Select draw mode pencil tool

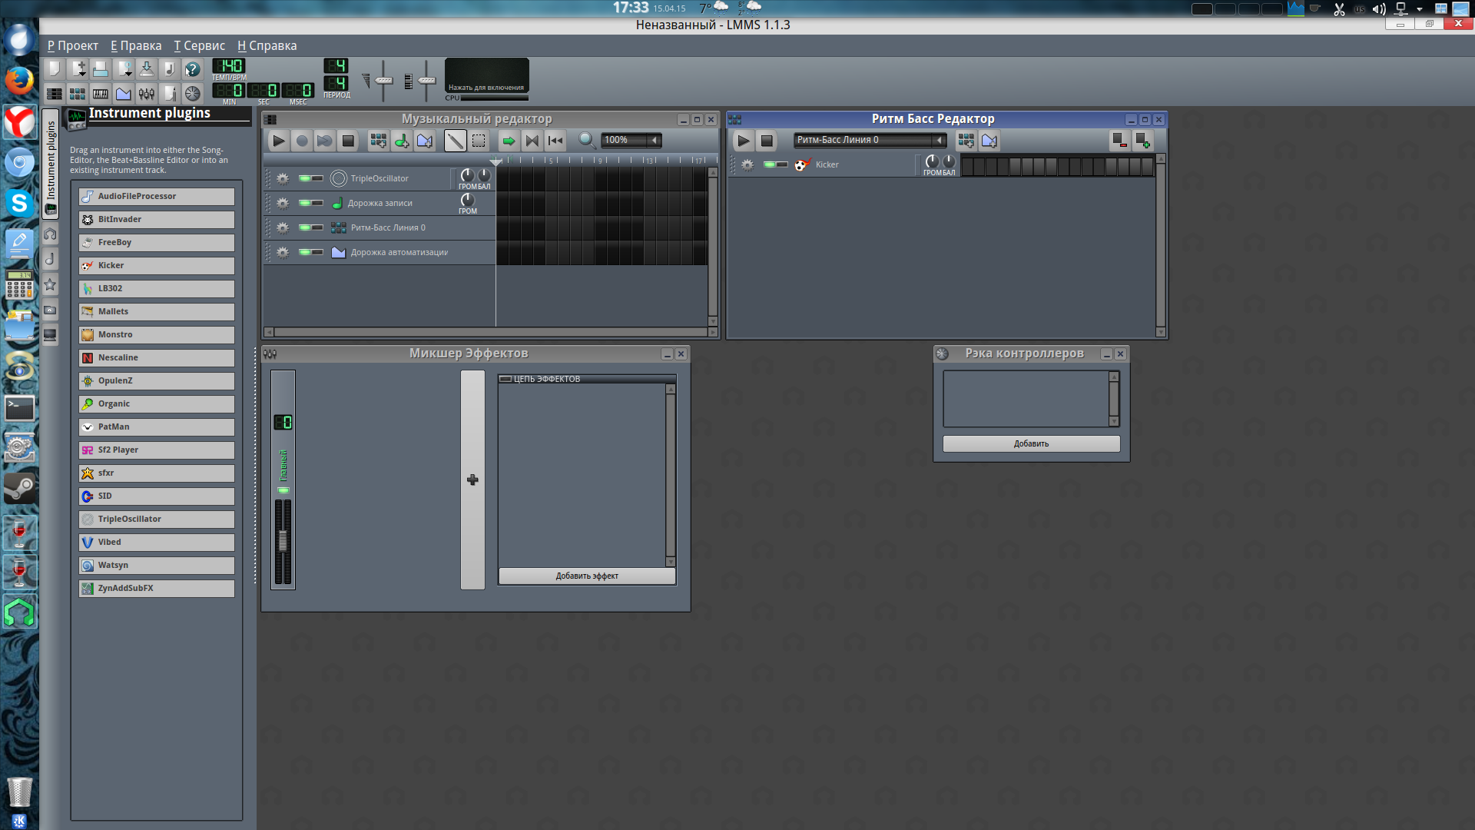456,141
